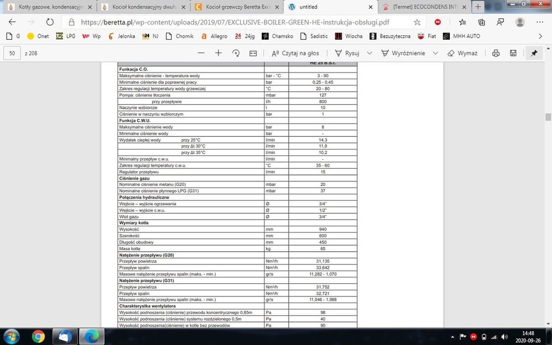Switch to the untitled WordPress tab

pyautogui.click(x=327, y=7)
